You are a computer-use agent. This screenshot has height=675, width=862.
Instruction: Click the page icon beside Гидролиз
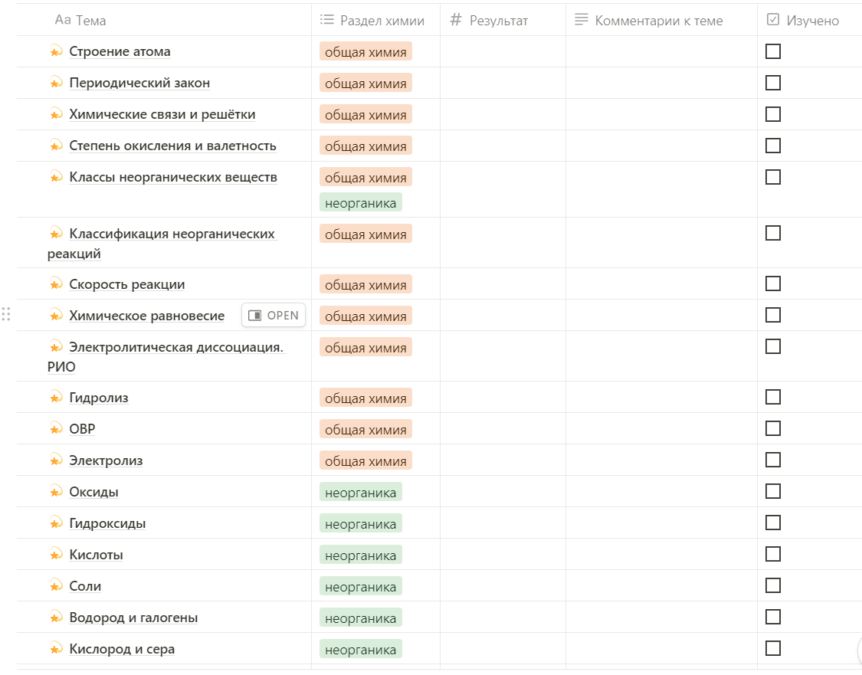55,397
